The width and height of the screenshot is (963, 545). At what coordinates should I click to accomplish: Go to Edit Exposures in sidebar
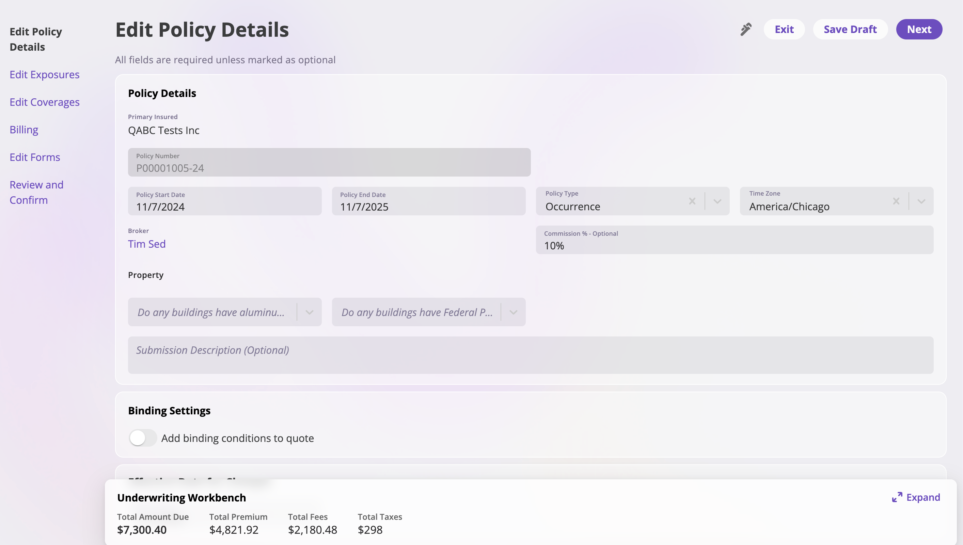[x=44, y=75]
